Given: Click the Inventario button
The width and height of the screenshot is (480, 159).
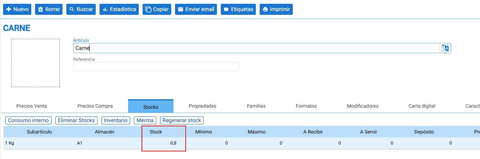Looking at the screenshot, I should pyautogui.click(x=116, y=120).
